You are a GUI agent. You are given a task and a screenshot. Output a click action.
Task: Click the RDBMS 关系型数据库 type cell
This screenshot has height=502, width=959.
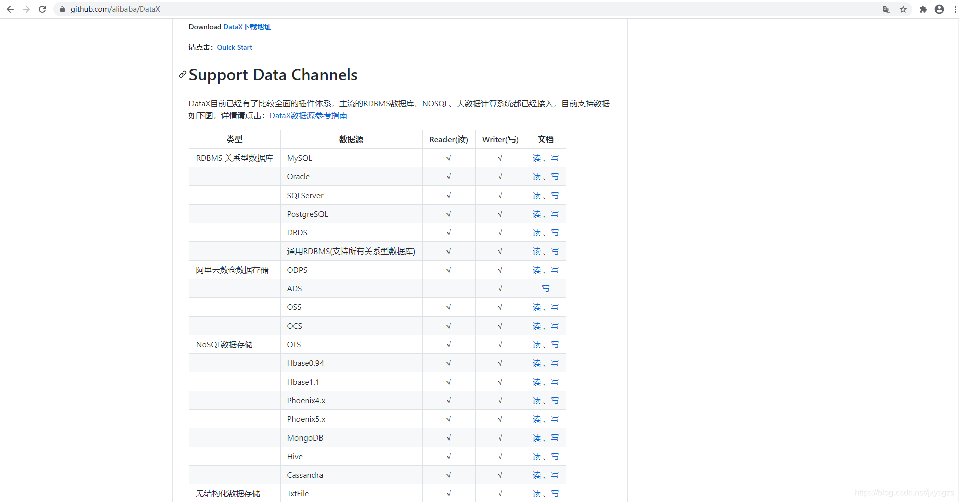[x=234, y=158]
